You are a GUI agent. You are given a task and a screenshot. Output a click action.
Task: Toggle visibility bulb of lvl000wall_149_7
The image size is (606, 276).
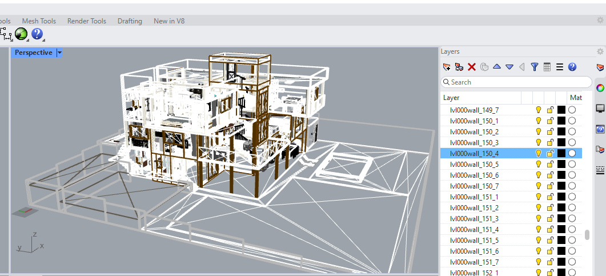pos(538,110)
